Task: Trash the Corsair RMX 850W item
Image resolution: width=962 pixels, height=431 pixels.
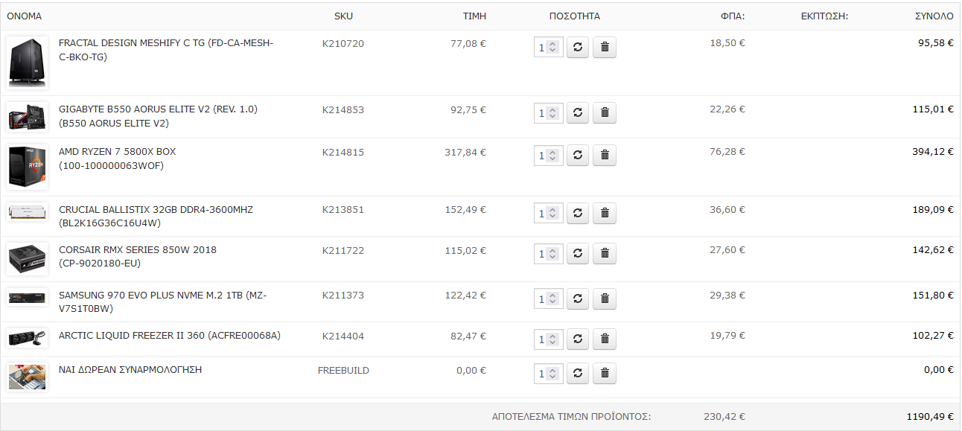Action: point(605,254)
